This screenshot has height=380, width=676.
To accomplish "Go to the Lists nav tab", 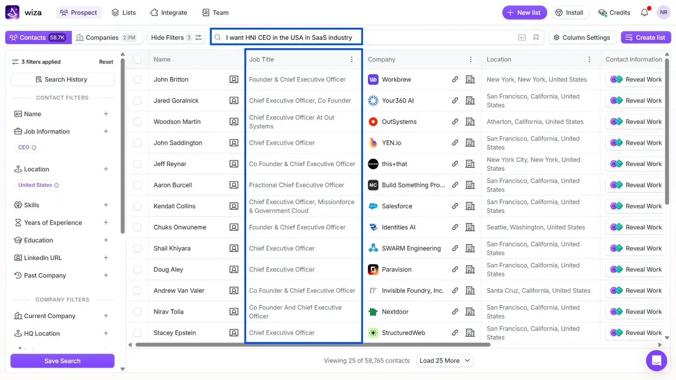I will (123, 12).
